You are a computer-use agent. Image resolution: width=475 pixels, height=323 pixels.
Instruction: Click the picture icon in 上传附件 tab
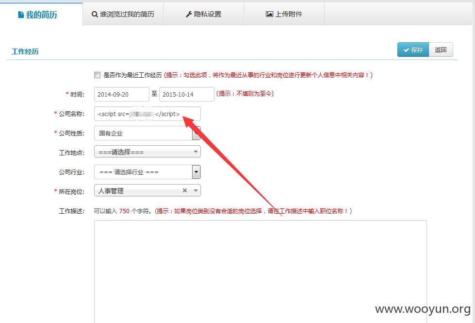tap(269, 14)
